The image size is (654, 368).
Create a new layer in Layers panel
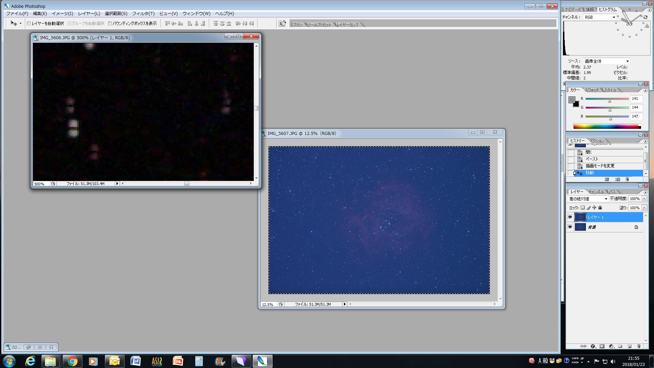pyautogui.click(x=629, y=346)
